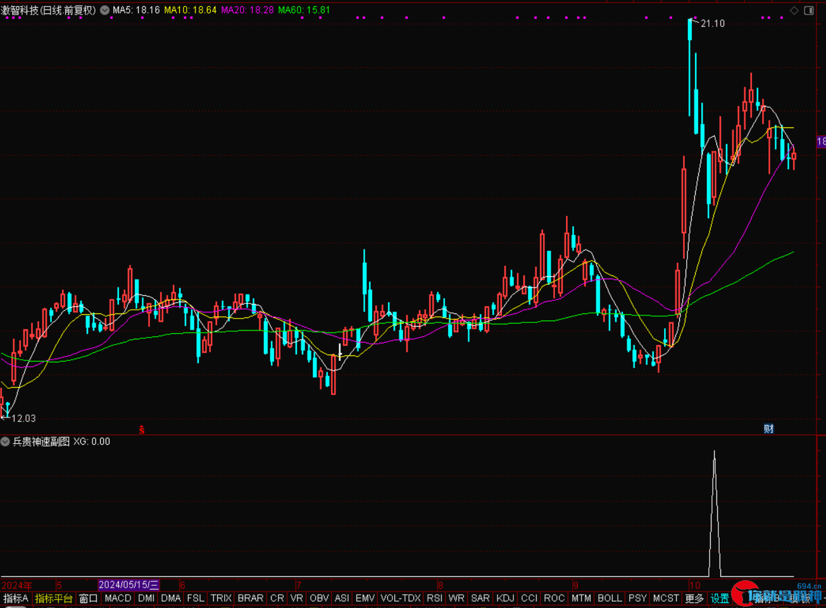Viewport: 826px width, 608px height.
Task: Switch sub-chart to DMA indicator
Action: tap(171, 598)
